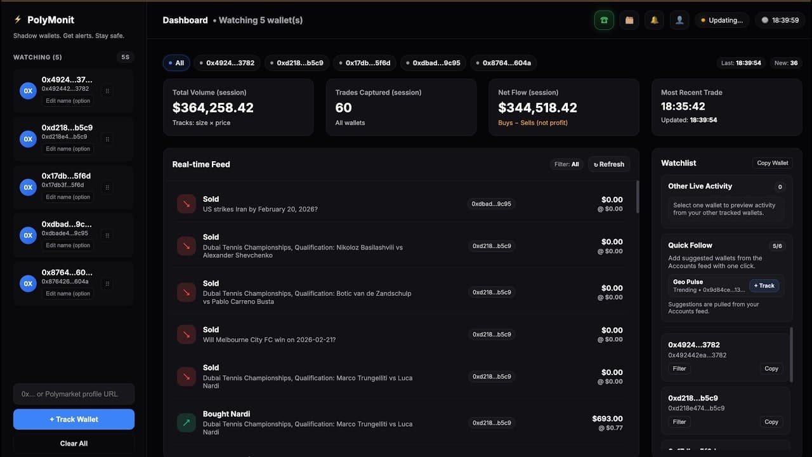The width and height of the screenshot is (812, 457).
Task: Expand Edit name option for wallet 0xd218...b5c9
Action: 68,149
